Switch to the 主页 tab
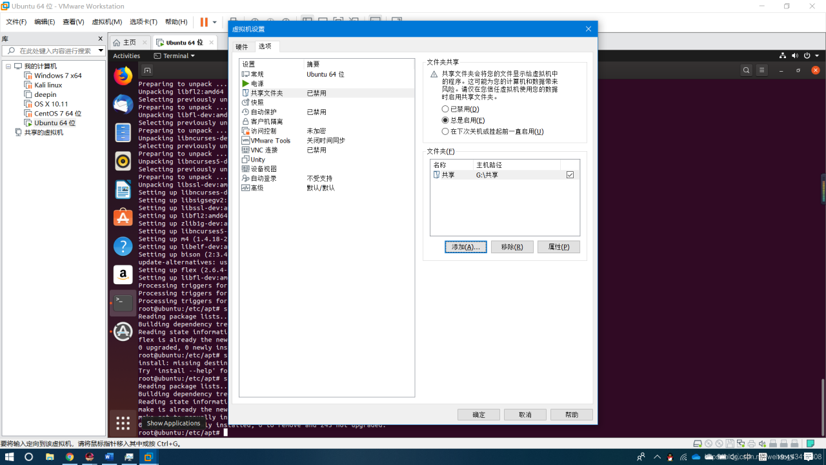This screenshot has height=465, width=826. [x=129, y=43]
